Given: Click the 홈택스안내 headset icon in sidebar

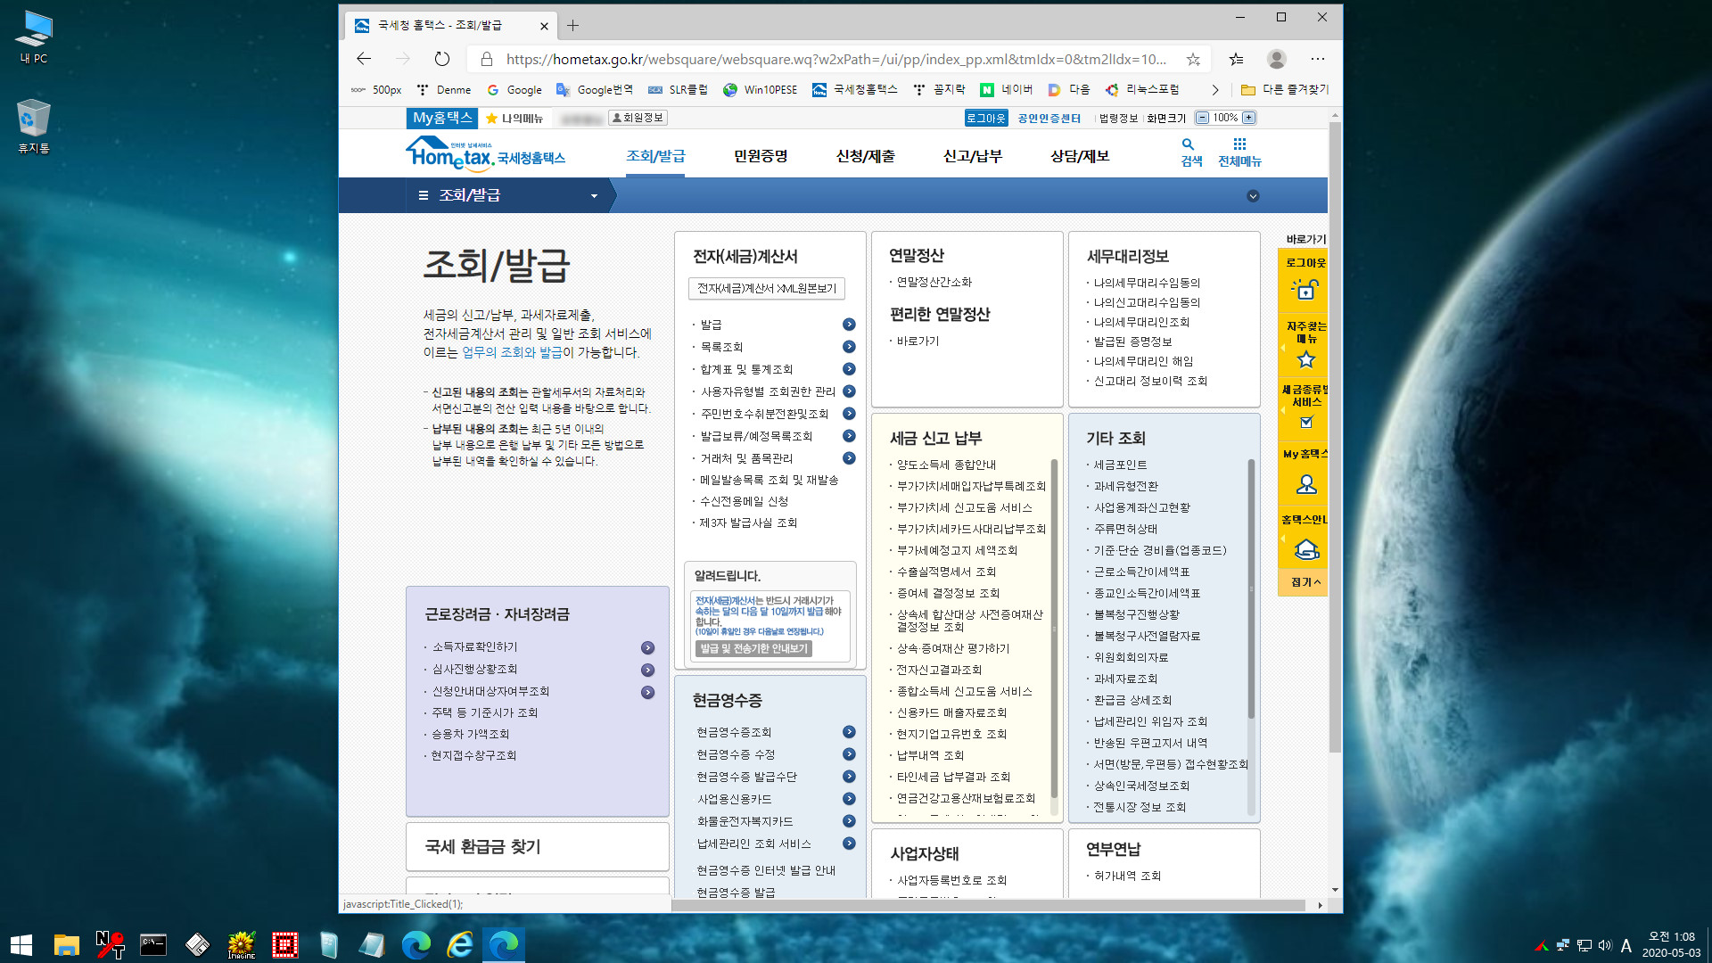Looking at the screenshot, I should coord(1306,549).
